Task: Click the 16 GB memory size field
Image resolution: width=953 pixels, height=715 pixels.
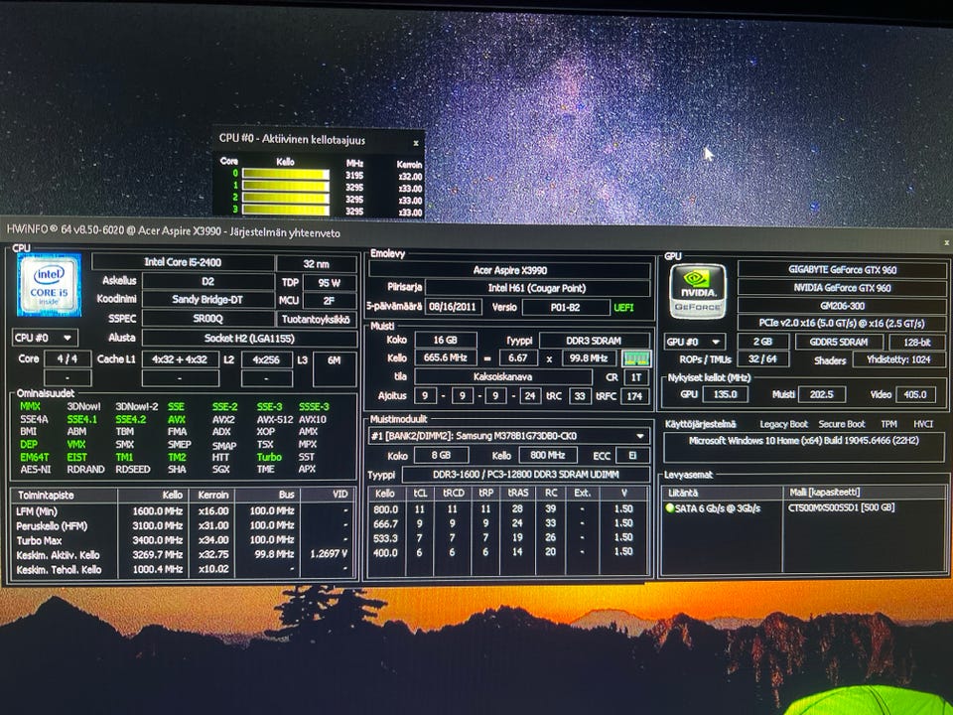Action: pyautogui.click(x=445, y=340)
